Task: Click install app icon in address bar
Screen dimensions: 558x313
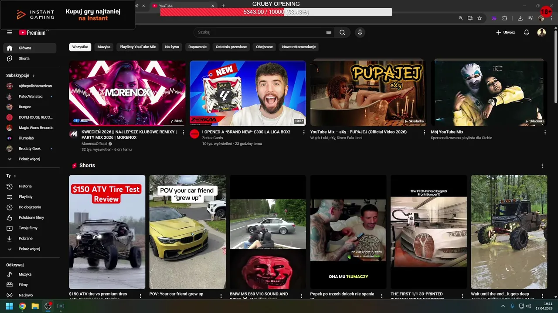Action: coord(470,18)
